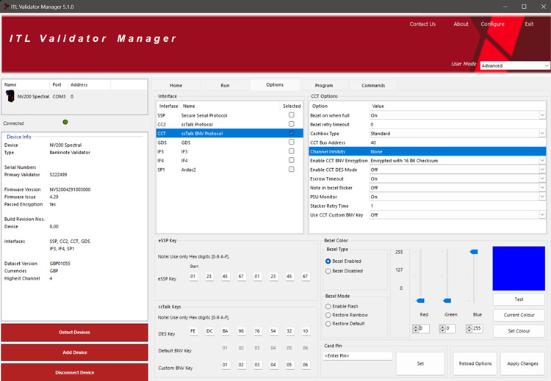Click the NV200 Spectral device icon
The width and height of the screenshot is (551, 381).
pyautogui.click(x=10, y=96)
